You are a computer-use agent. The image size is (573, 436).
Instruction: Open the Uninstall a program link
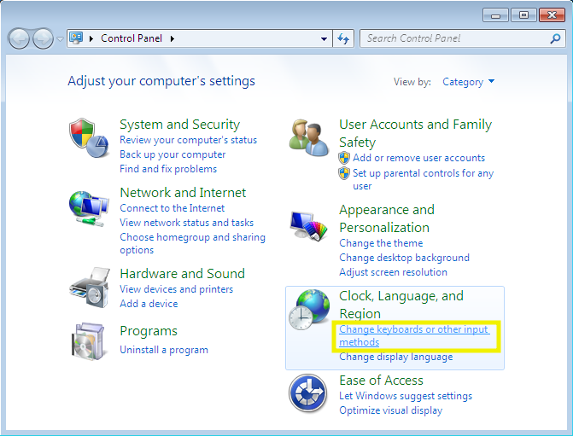163,350
